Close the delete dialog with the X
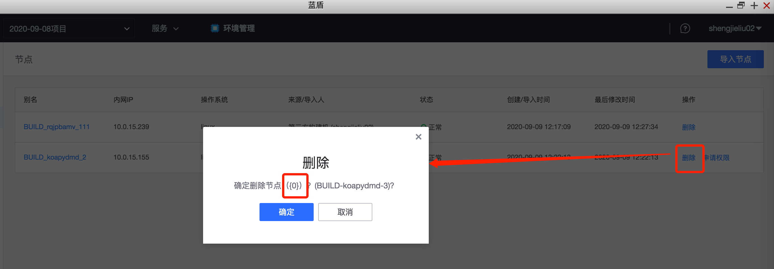This screenshot has height=269, width=774. click(x=418, y=137)
